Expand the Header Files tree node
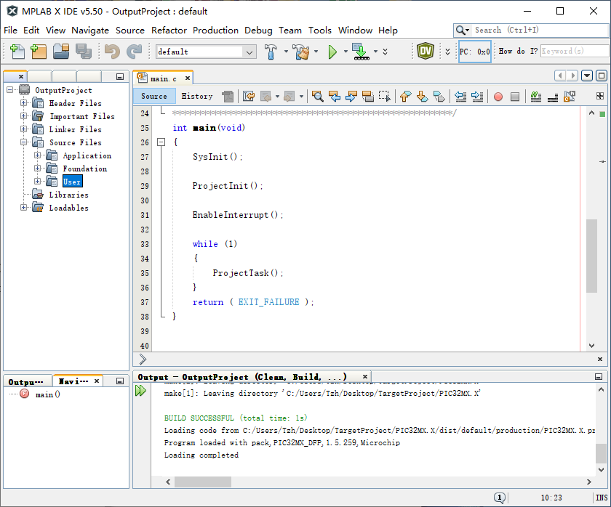Screen dimensions: 611x507 [24, 103]
